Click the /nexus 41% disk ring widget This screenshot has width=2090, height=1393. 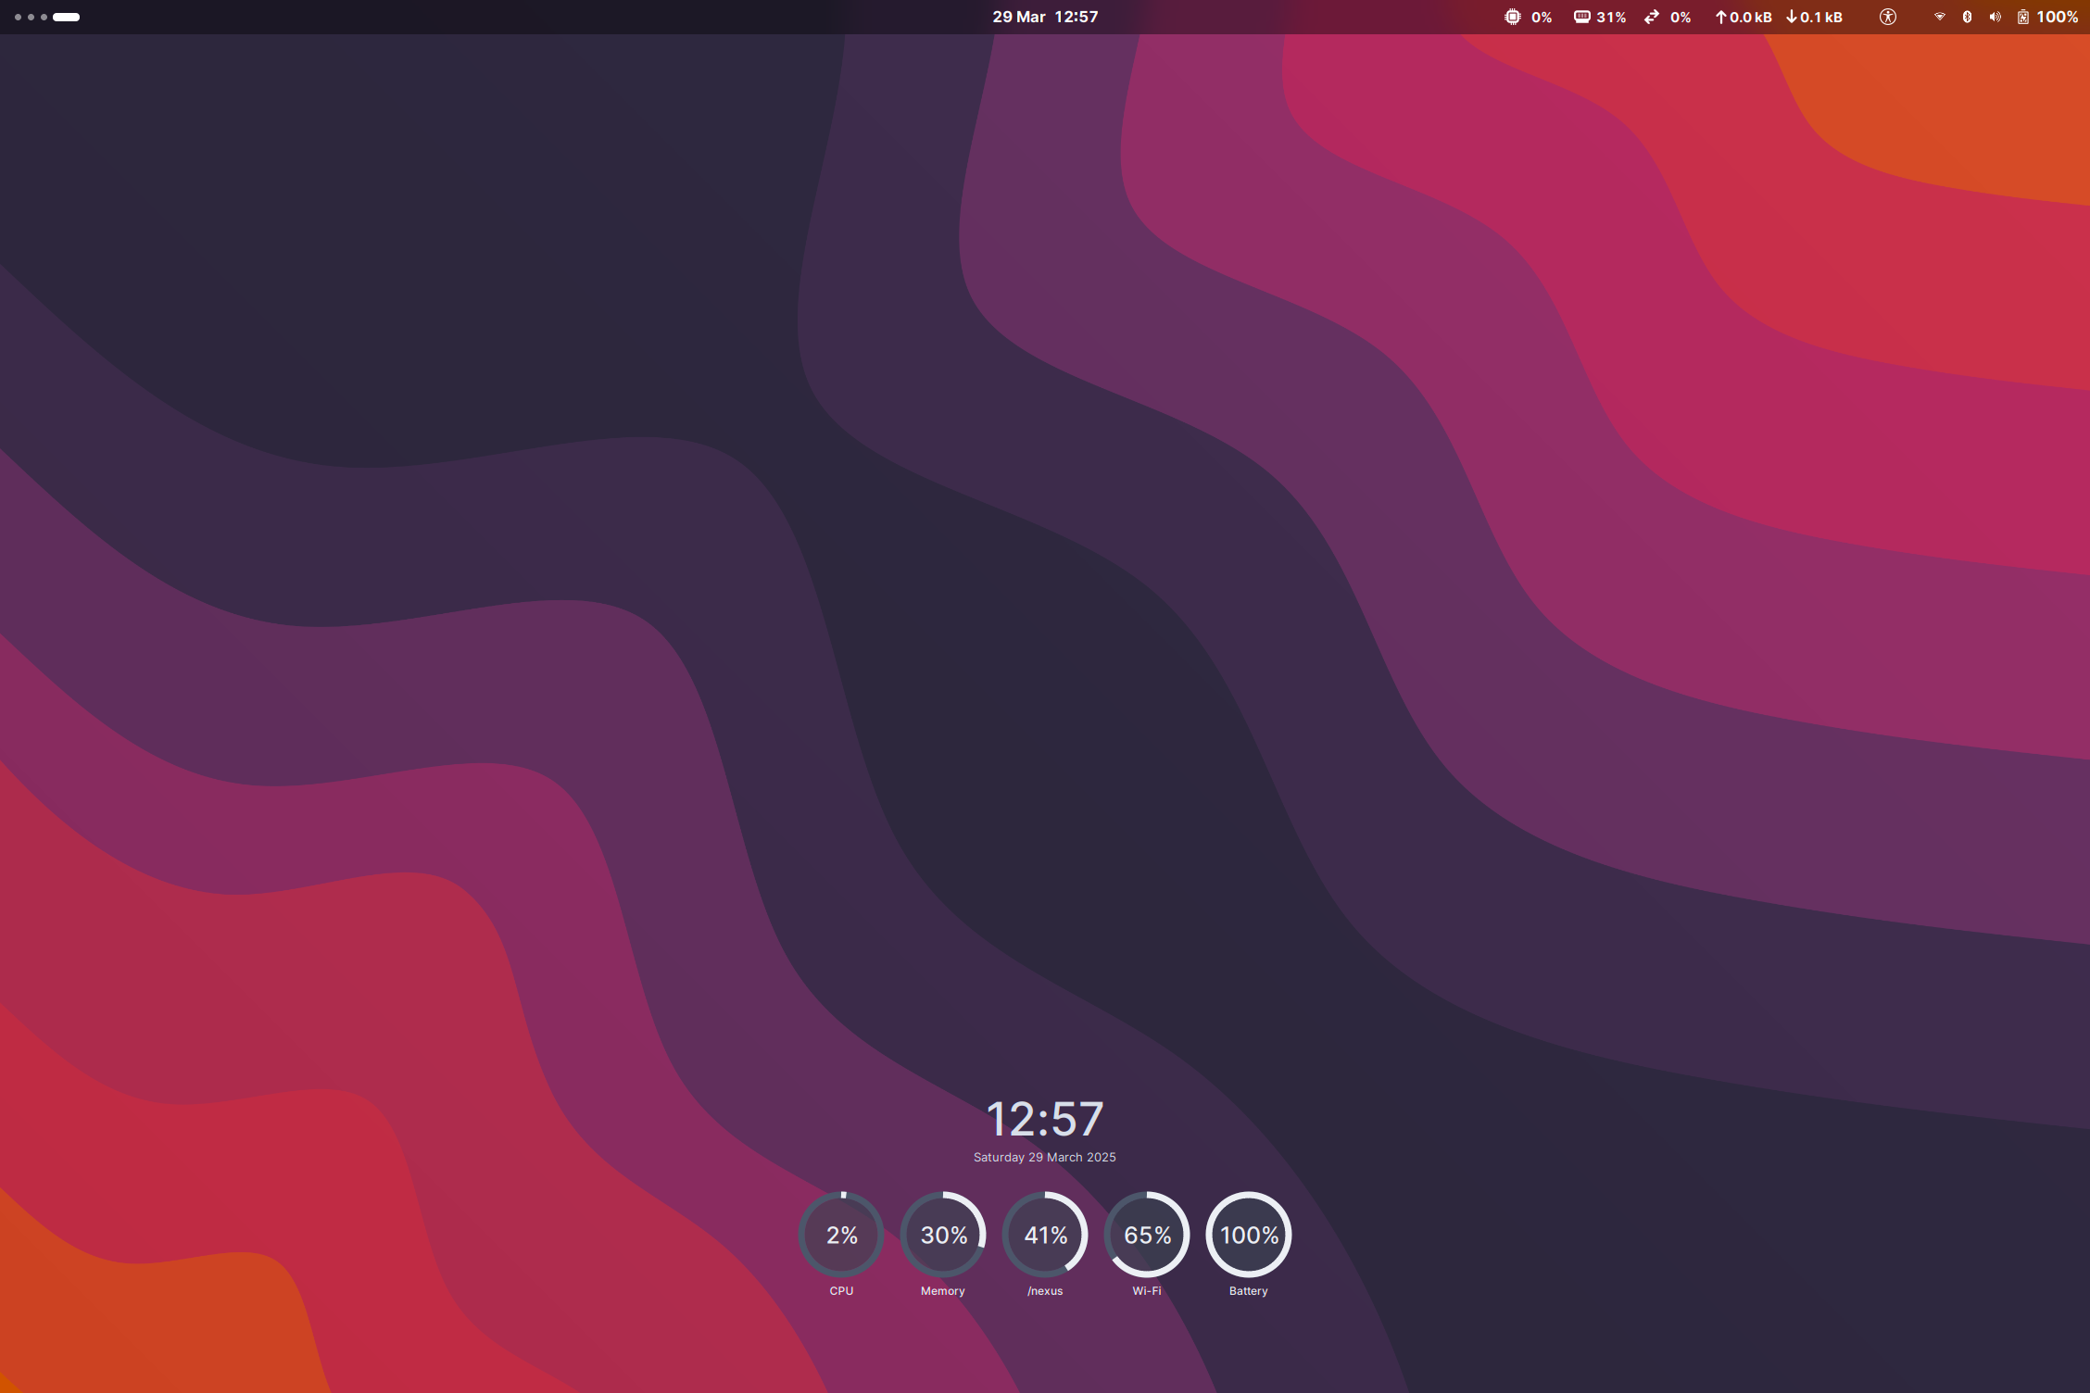1045,1234
